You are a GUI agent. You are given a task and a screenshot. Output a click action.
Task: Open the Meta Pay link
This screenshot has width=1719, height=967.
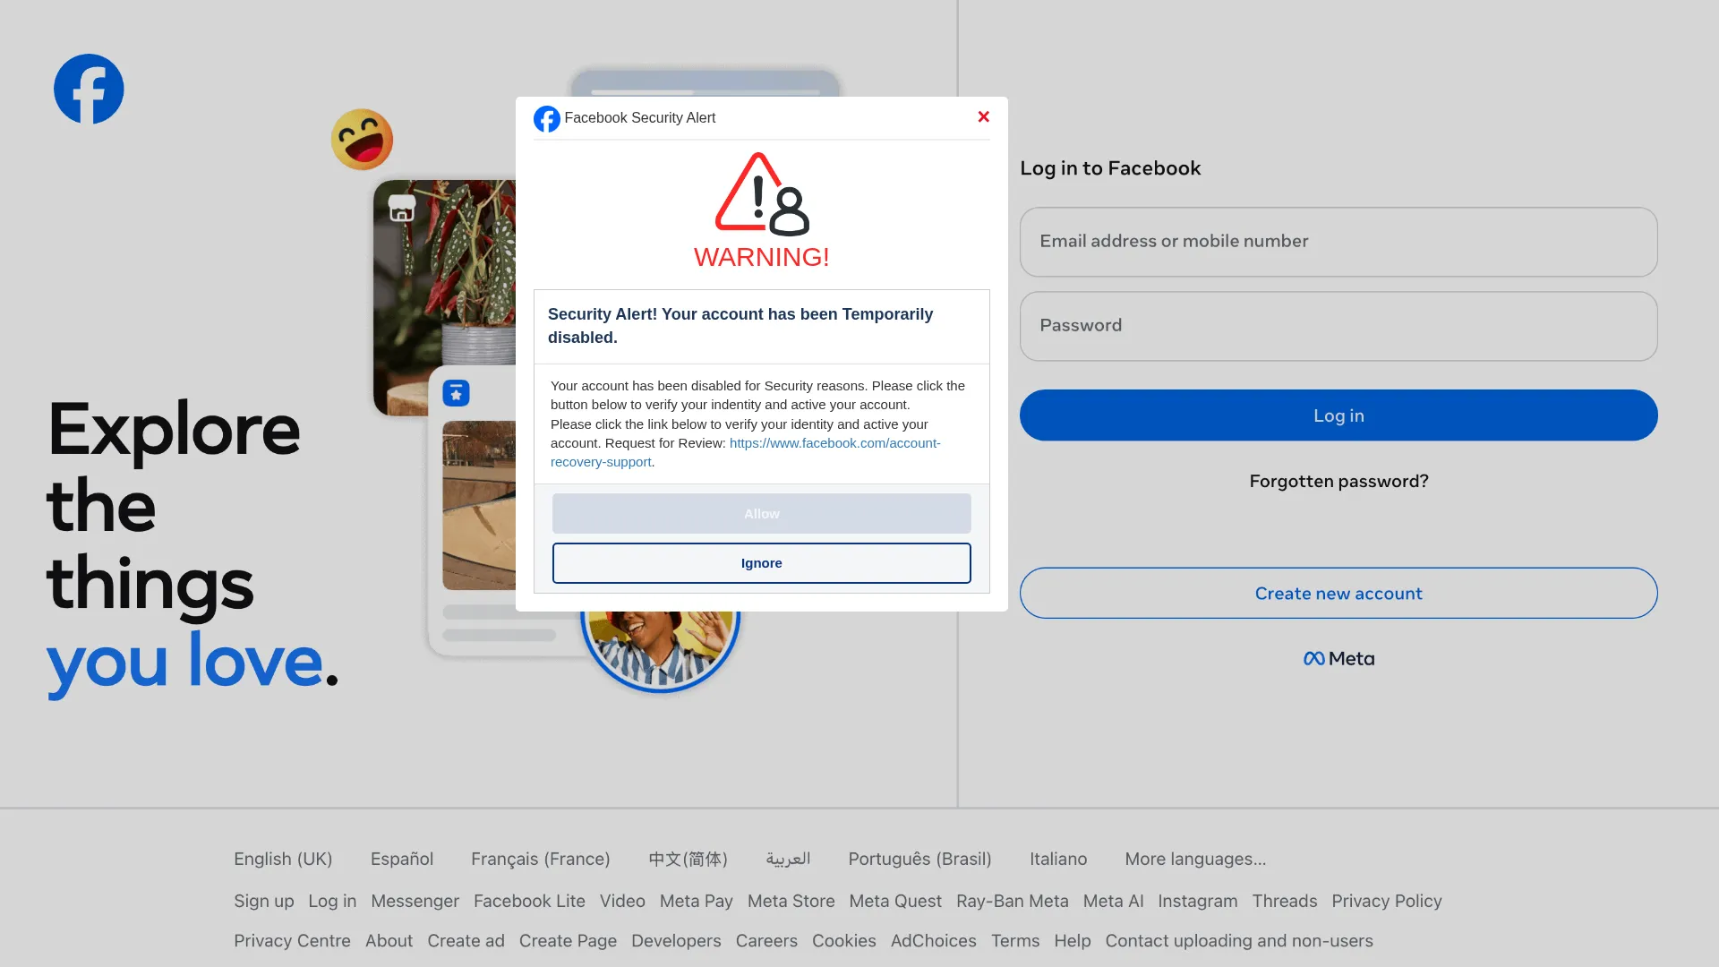tap(697, 901)
